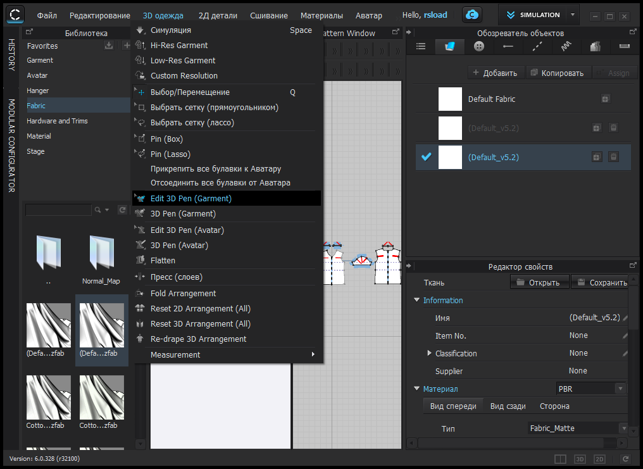Collapse the Information section
Viewport: 643px width, 469px height.
[x=416, y=301]
